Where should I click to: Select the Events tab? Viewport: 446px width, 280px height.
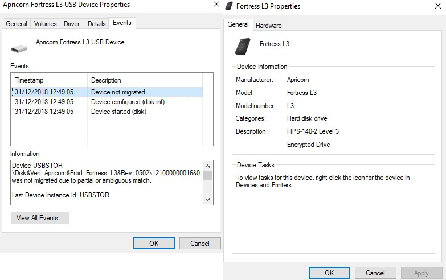tap(122, 23)
